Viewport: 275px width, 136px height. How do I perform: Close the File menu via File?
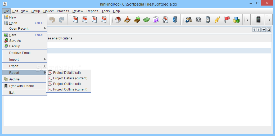6,11
